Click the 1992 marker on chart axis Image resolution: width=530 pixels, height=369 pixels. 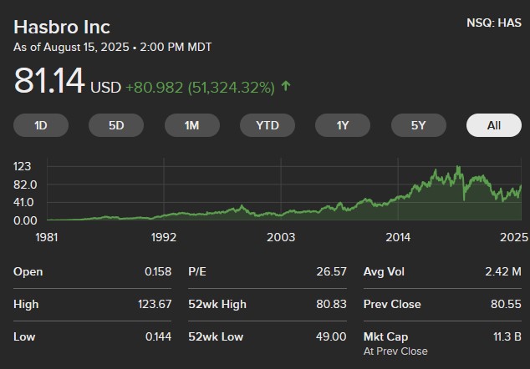pyautogui.click(x=164, y=237)
